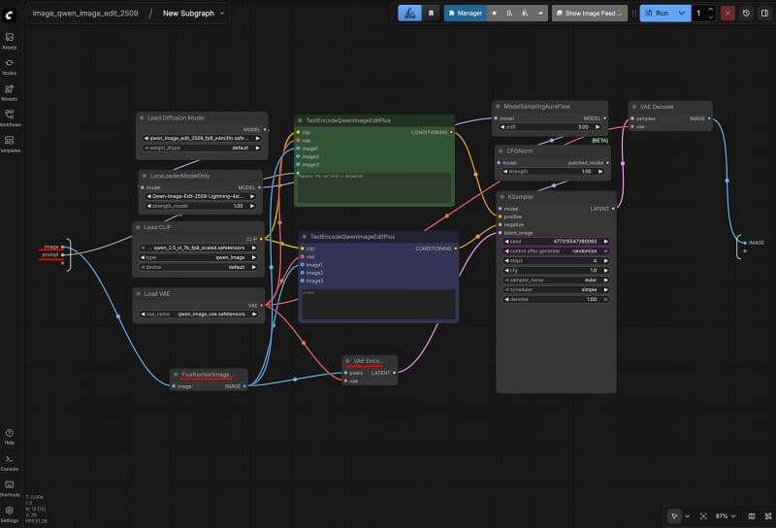Open the Assets sidebar panel
The image size is (776, 528).
(10, 41)
